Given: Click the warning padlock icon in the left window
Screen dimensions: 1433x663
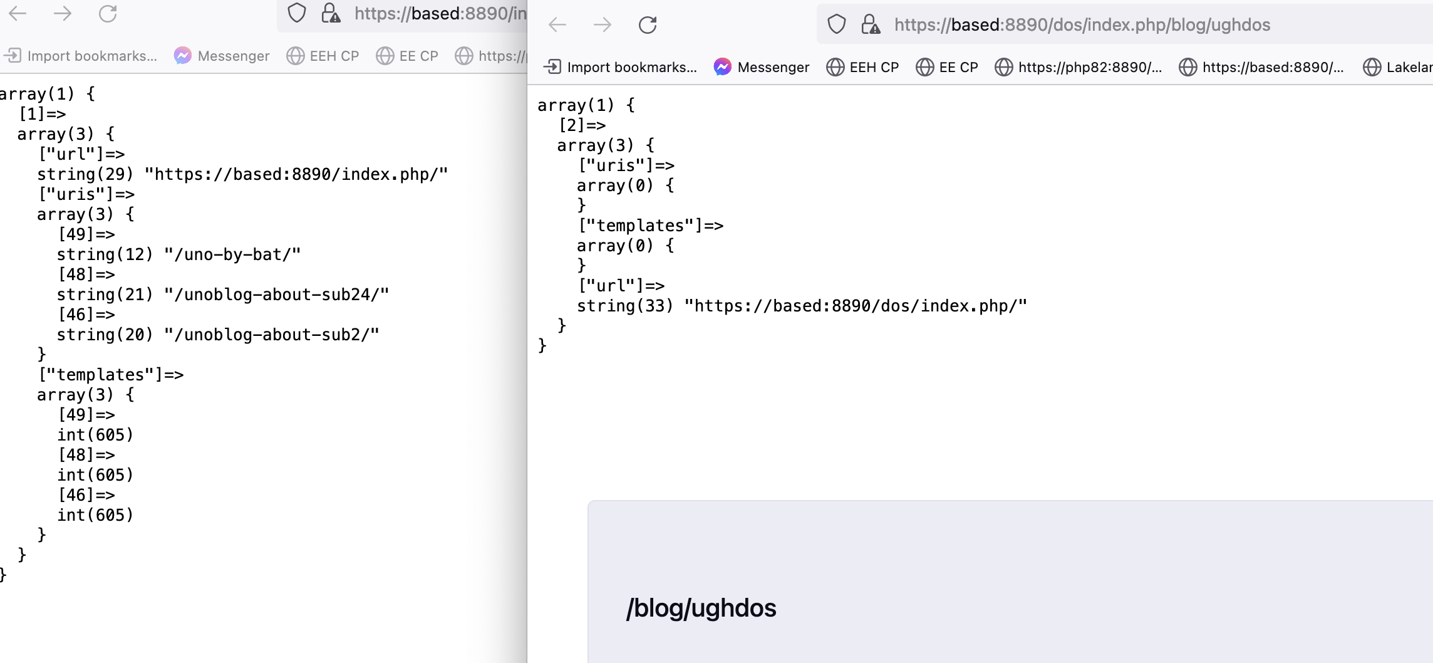Looking at the screenshot, I should (331, 13).
